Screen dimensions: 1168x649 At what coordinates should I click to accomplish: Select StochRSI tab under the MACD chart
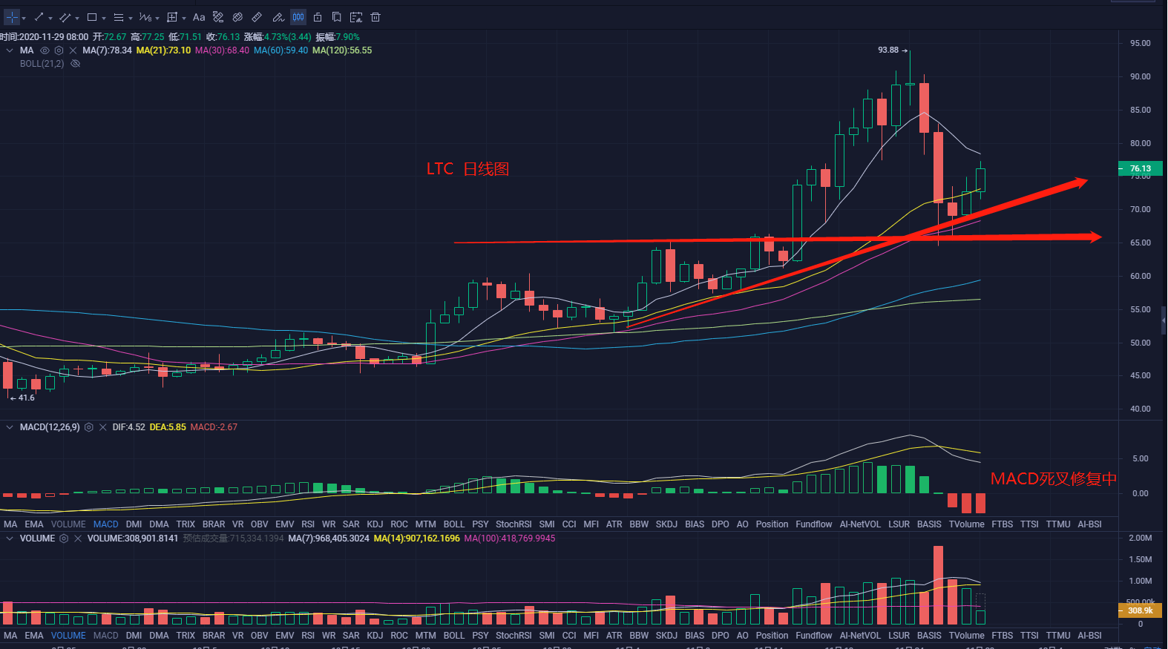coord(514,524)
